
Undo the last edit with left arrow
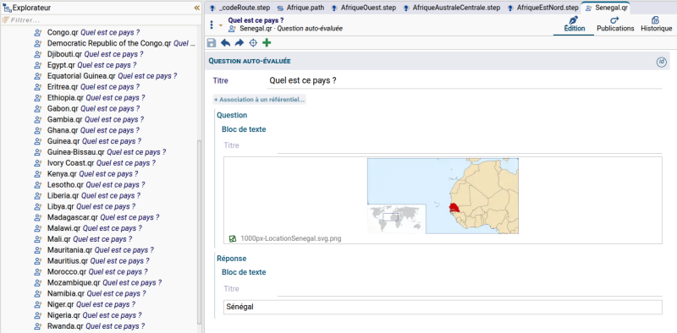(225, 43)
